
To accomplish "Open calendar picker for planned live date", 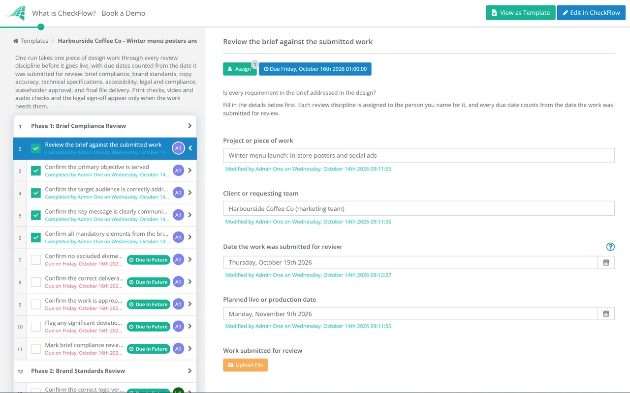I will 606,313.
